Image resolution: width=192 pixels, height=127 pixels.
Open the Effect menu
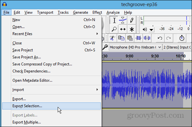tap(97, 12)
